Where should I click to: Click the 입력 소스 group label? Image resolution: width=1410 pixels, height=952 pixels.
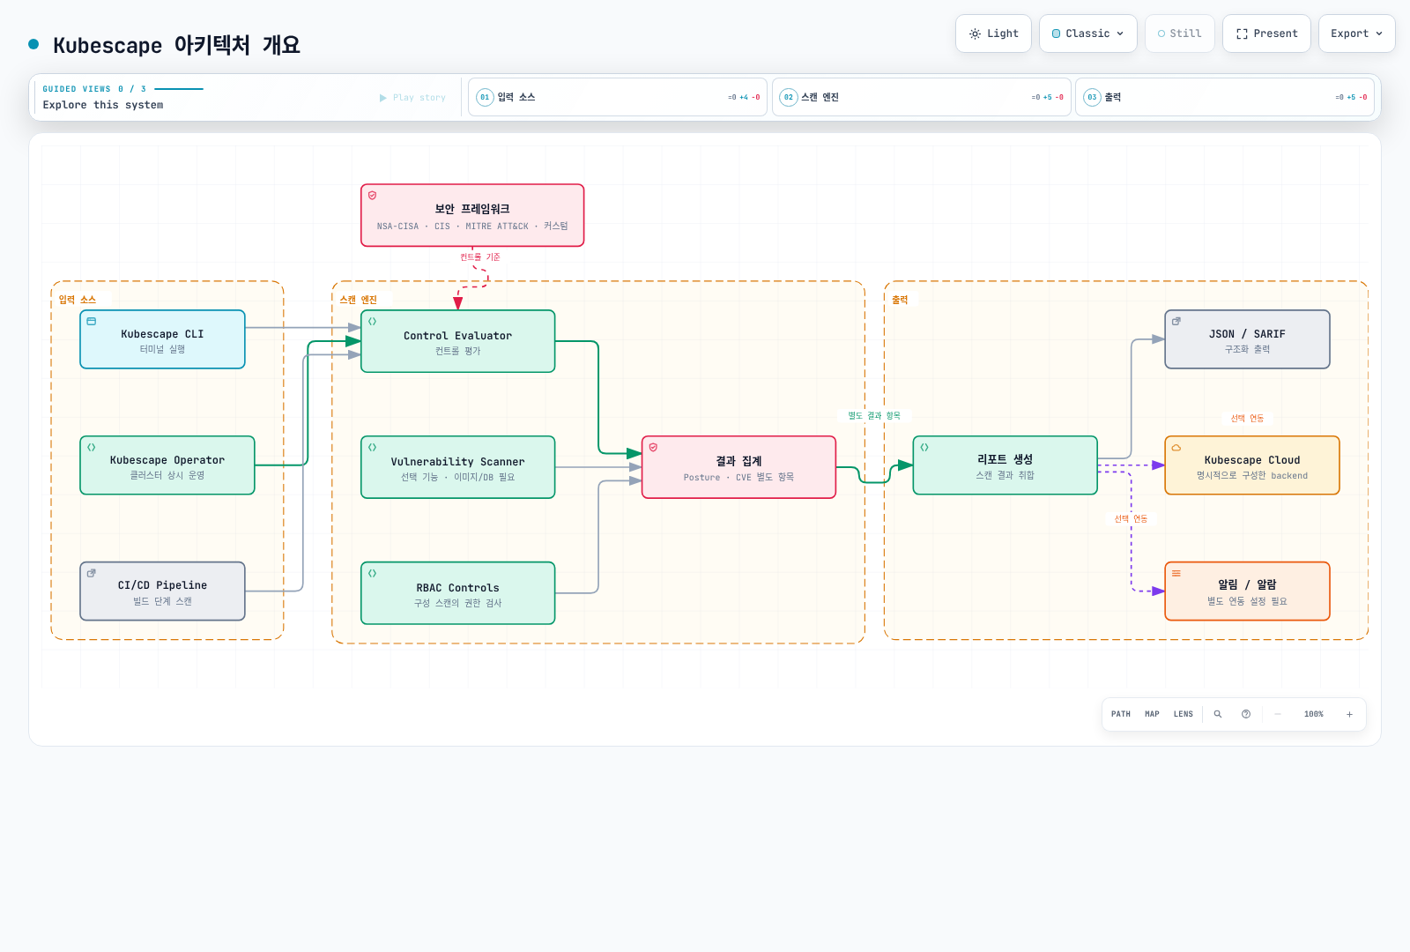pos(77,300)
